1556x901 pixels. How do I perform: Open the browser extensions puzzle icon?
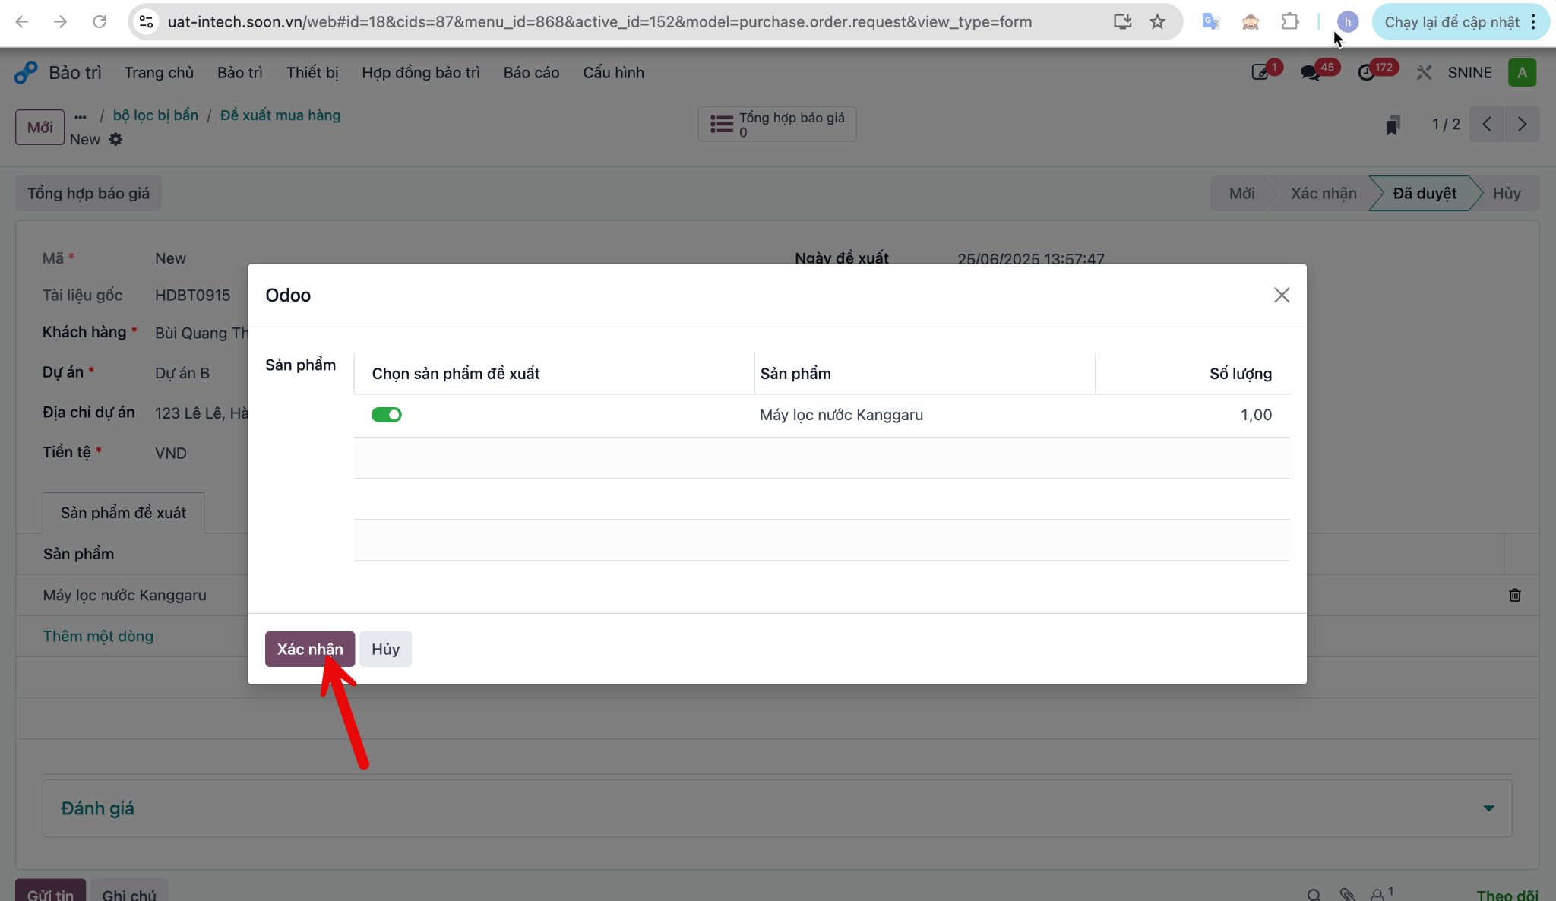coord(1289,21)
